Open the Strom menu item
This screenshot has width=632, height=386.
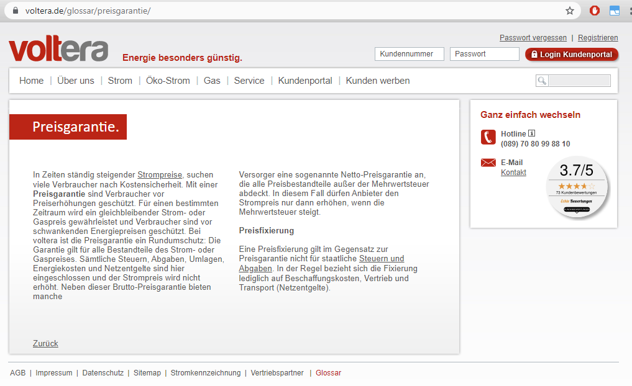click(x=120, y=81)
